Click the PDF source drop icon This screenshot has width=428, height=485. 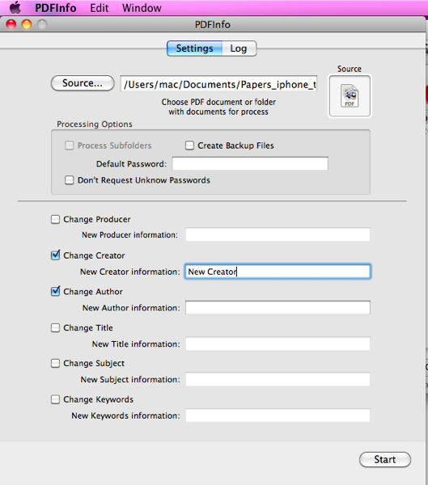pyautogui.click(x=350, y=96)
